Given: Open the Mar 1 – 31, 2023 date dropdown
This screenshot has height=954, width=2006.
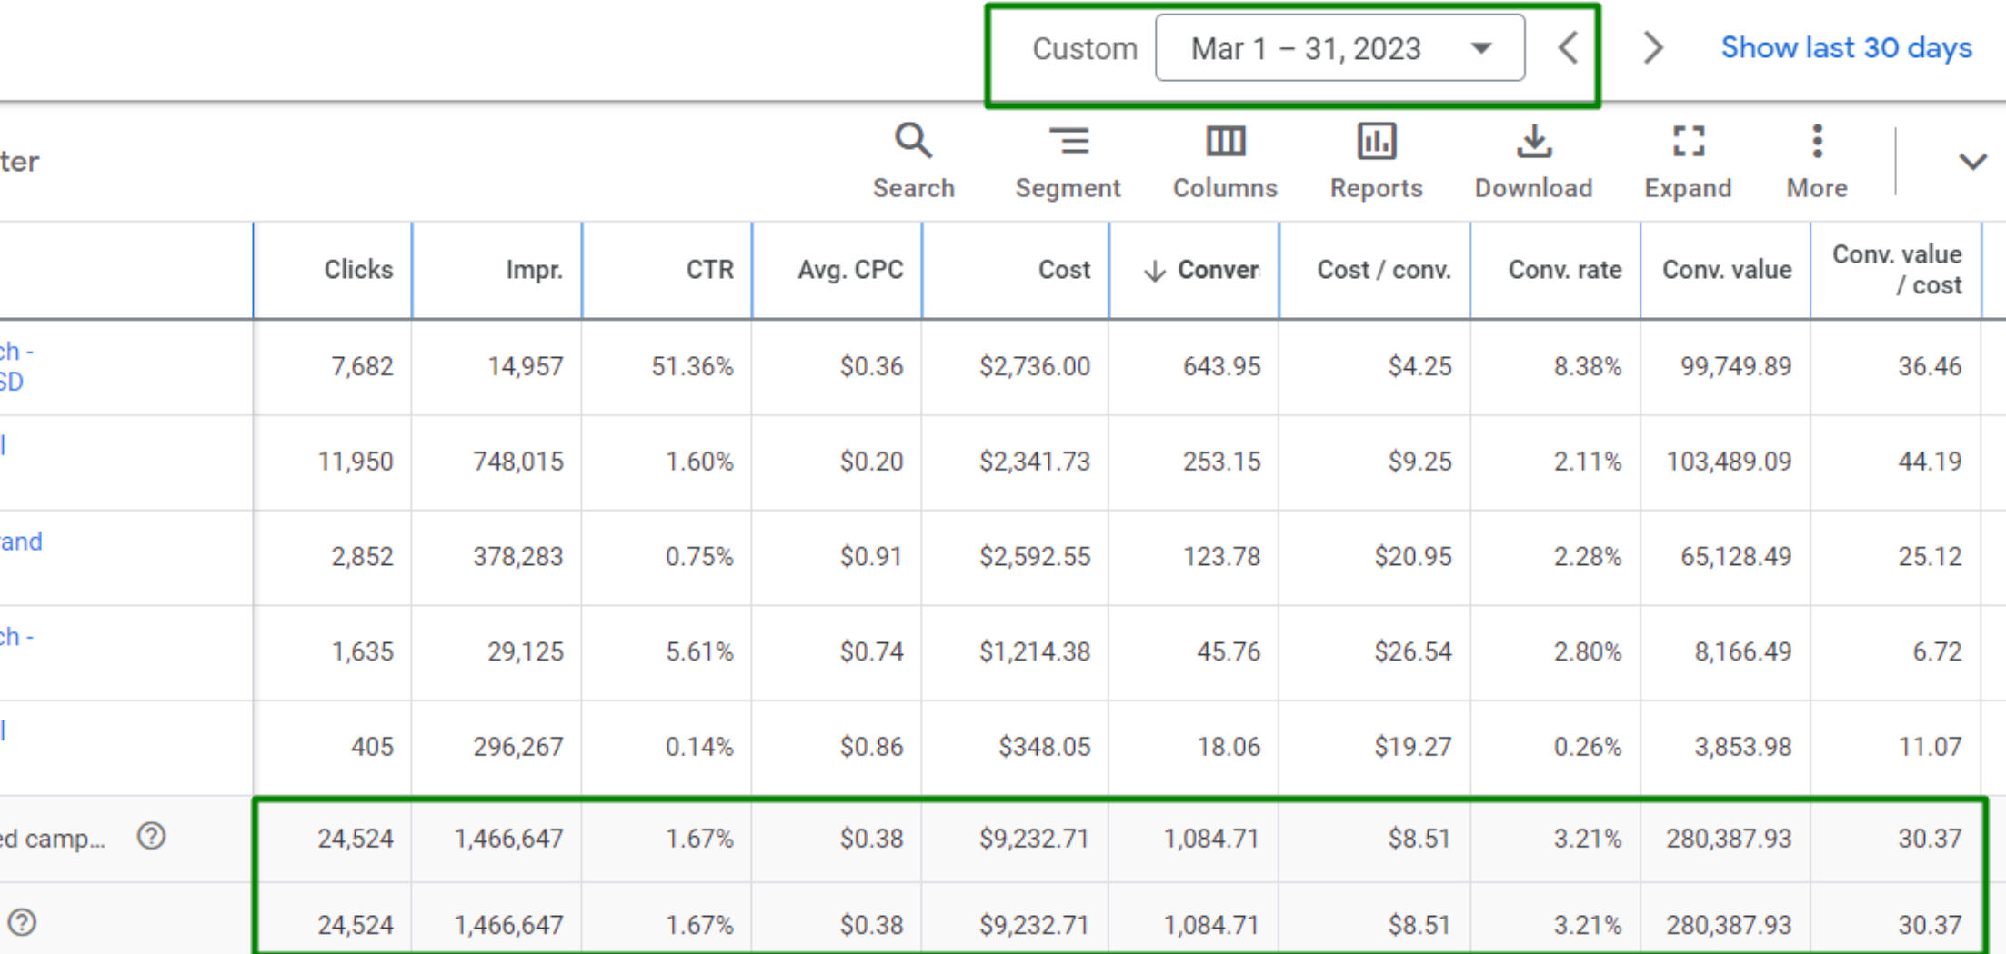Looking at the screenshot, I should [x=1339, y=48].
